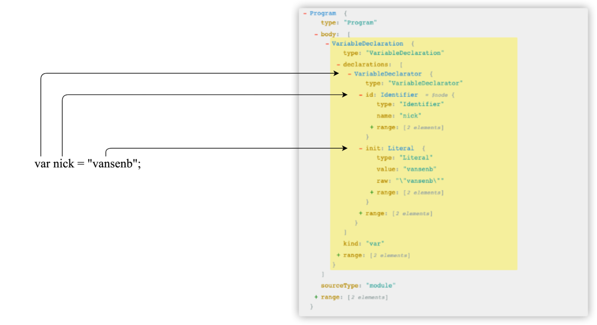Expand range inside the Identifier node

372,127
